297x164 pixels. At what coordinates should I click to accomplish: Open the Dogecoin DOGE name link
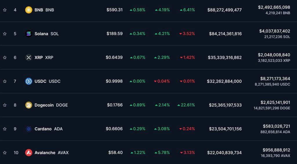[51, 105]
